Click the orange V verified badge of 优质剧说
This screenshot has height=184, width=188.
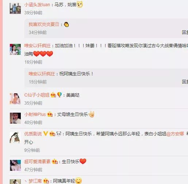46,134
